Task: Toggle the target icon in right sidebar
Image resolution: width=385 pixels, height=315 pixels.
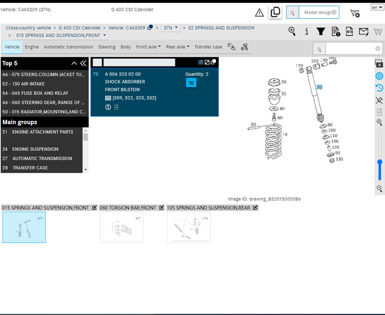Action: pos(380,76)
